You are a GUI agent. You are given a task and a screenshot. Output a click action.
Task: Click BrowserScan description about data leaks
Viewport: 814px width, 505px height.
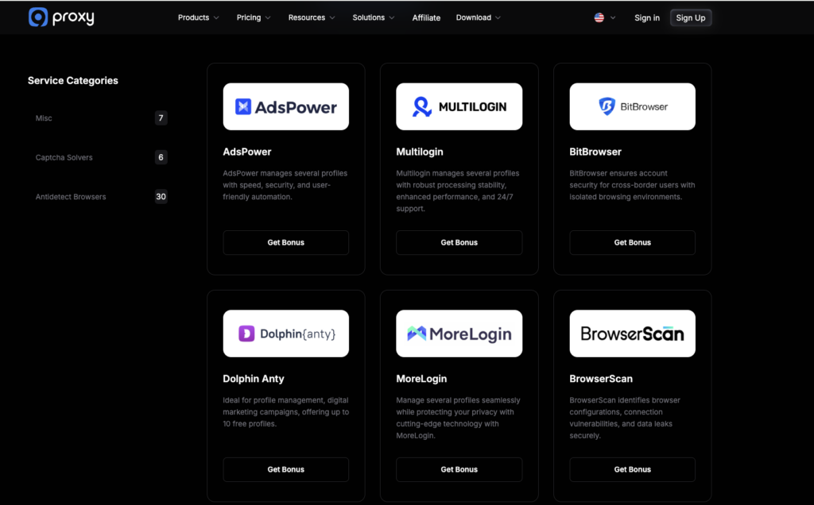pyautogui.click(x=625, y=418)
